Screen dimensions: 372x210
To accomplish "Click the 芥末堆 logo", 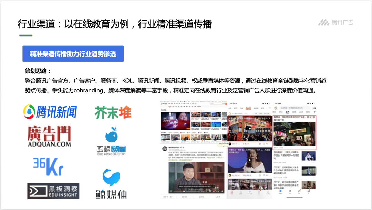I will (113, 112).
